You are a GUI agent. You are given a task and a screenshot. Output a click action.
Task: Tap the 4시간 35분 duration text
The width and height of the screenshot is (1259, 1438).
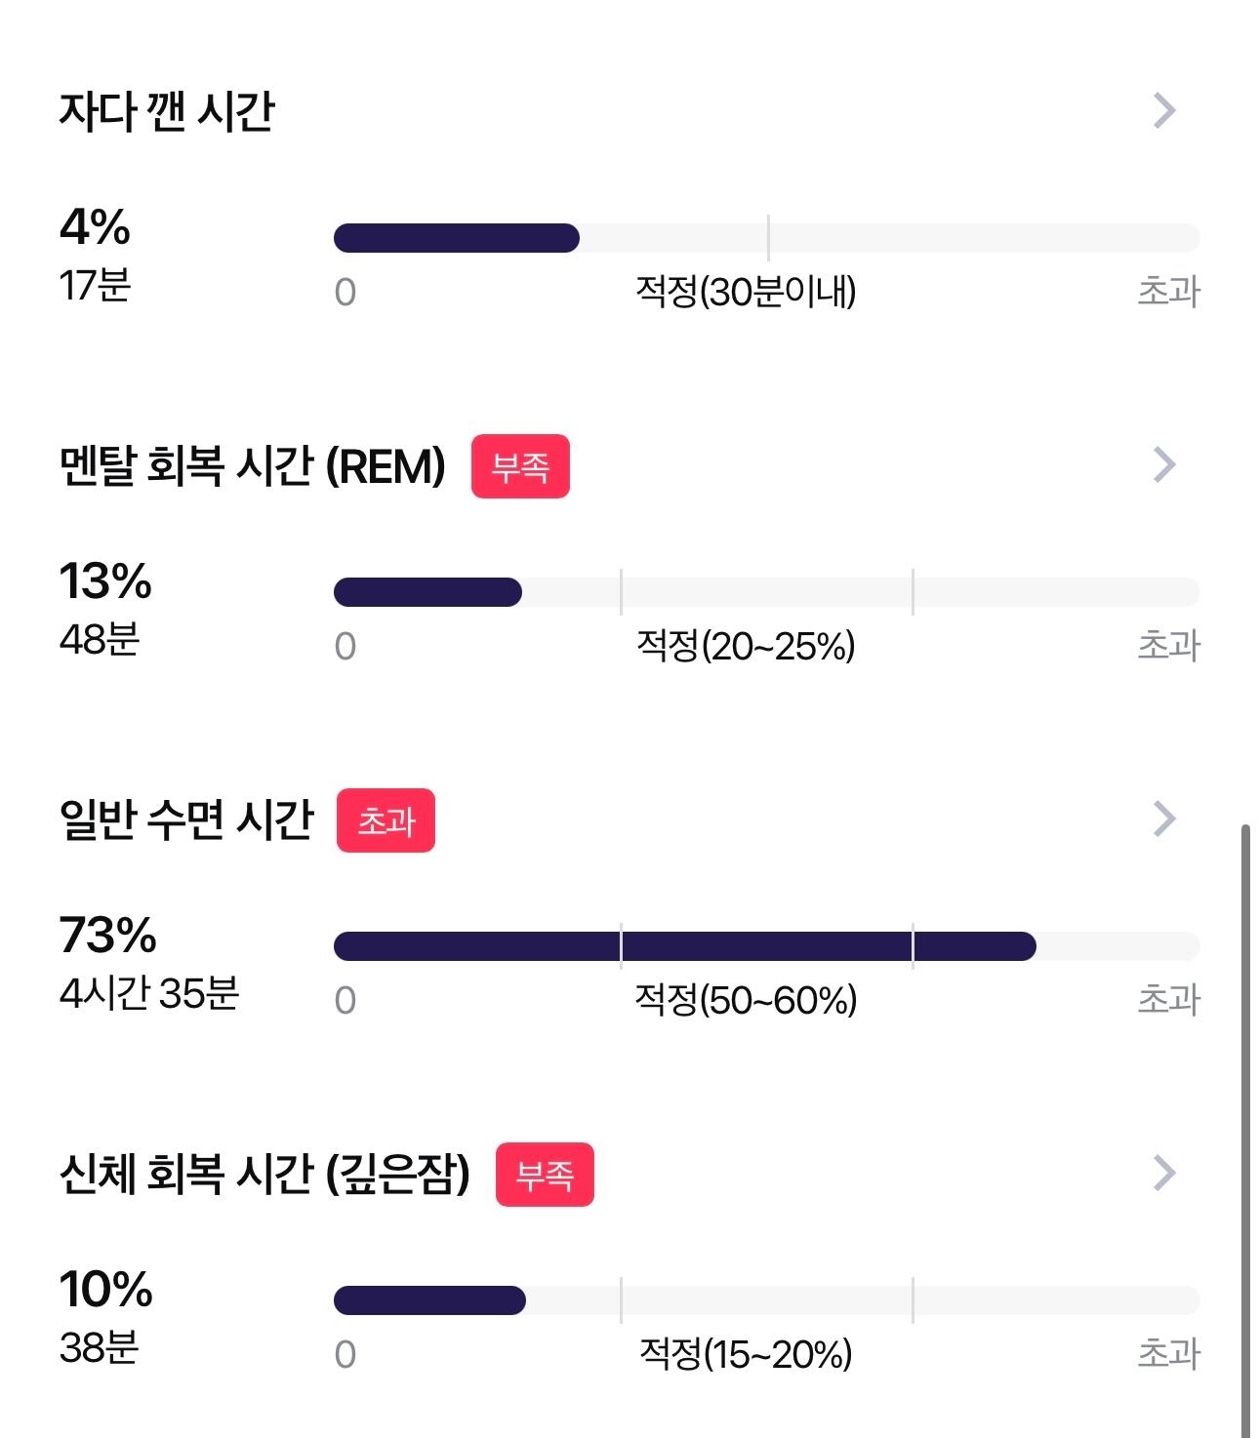pos(149,994)
